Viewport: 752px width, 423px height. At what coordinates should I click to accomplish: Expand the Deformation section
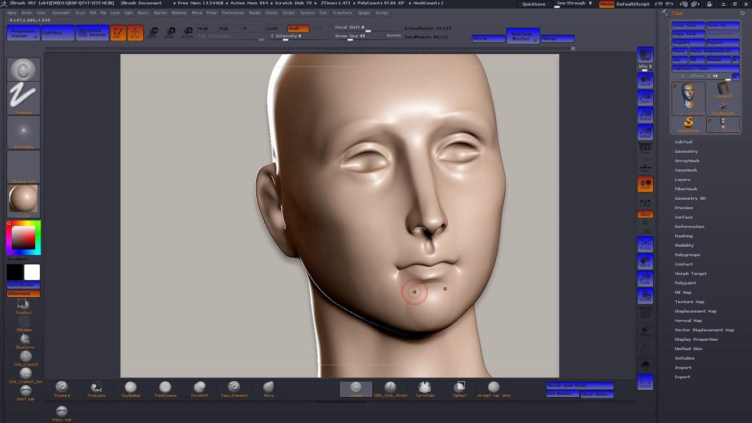[689, 226]
